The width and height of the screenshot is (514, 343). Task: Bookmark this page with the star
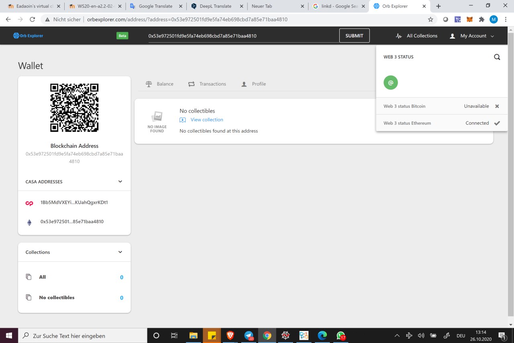tap(430, 19)
